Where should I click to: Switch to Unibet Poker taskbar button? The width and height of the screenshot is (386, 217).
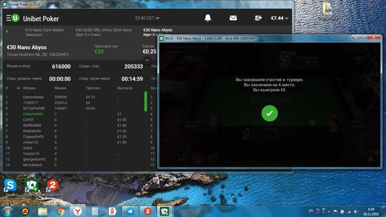(x=164, y=211)
